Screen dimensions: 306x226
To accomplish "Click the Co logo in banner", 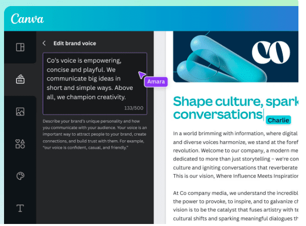I will coord(271,51).
